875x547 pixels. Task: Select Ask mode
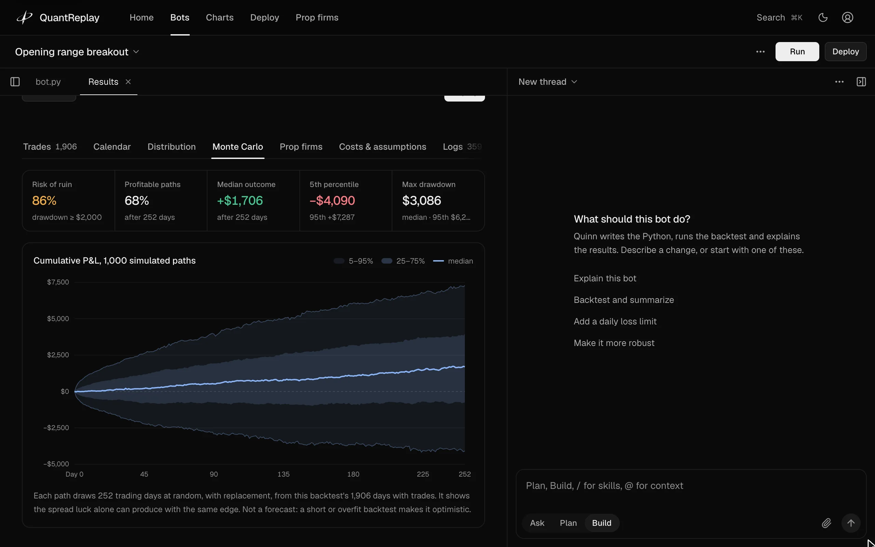coord(537,523)
